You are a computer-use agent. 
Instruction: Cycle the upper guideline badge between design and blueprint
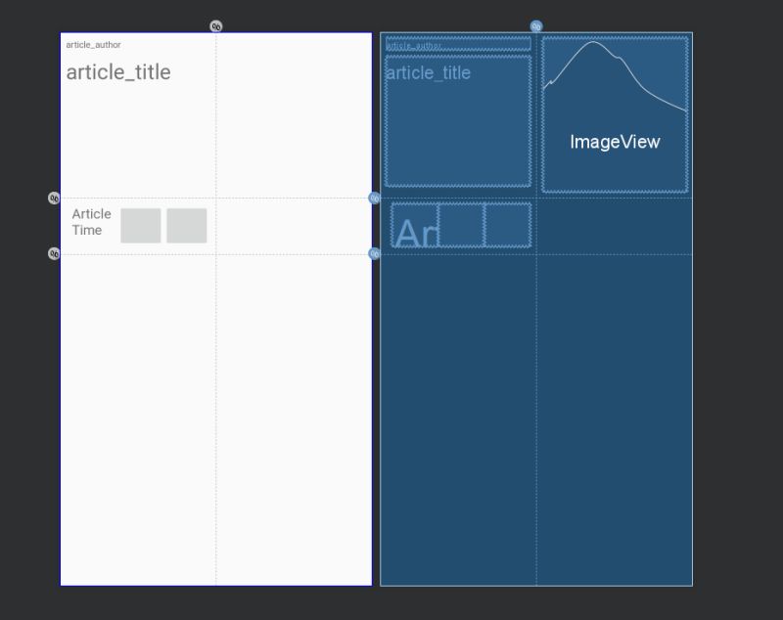373,199
